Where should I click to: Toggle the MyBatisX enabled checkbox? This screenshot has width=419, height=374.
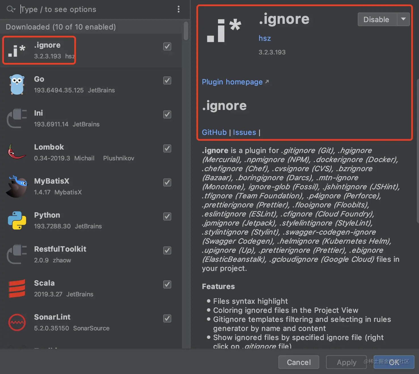coord(167,182)
